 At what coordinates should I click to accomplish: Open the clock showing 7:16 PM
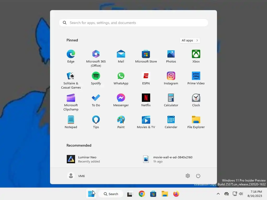tap(255, 194)
